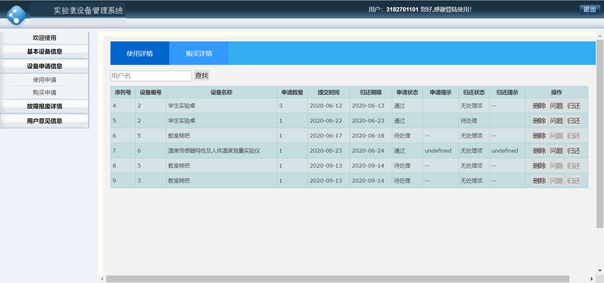
Task: Click the blue share logo icon
Action: pyautogui.click(x=16, y=15)
